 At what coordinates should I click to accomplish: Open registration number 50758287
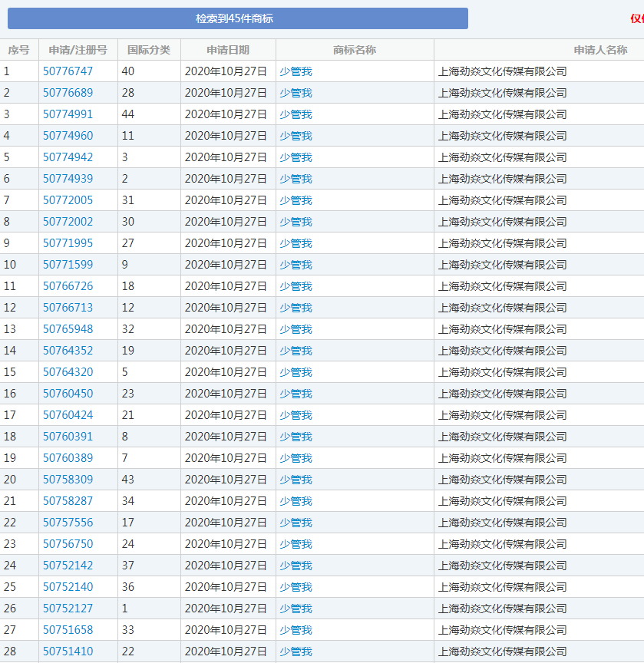(x=68, y=501)
